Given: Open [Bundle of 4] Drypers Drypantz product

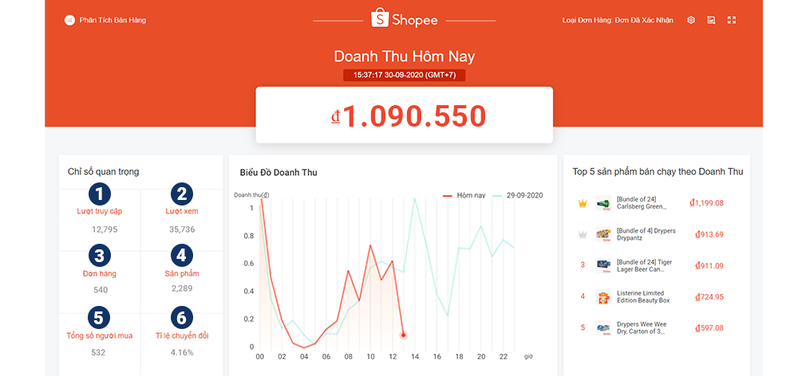Looking at the screenshot, I should tap(646, 234).
